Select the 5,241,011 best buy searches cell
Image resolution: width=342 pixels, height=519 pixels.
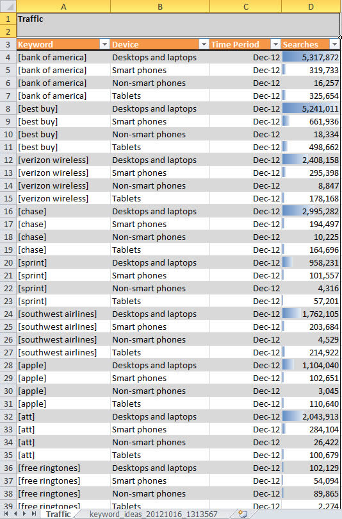311,108
